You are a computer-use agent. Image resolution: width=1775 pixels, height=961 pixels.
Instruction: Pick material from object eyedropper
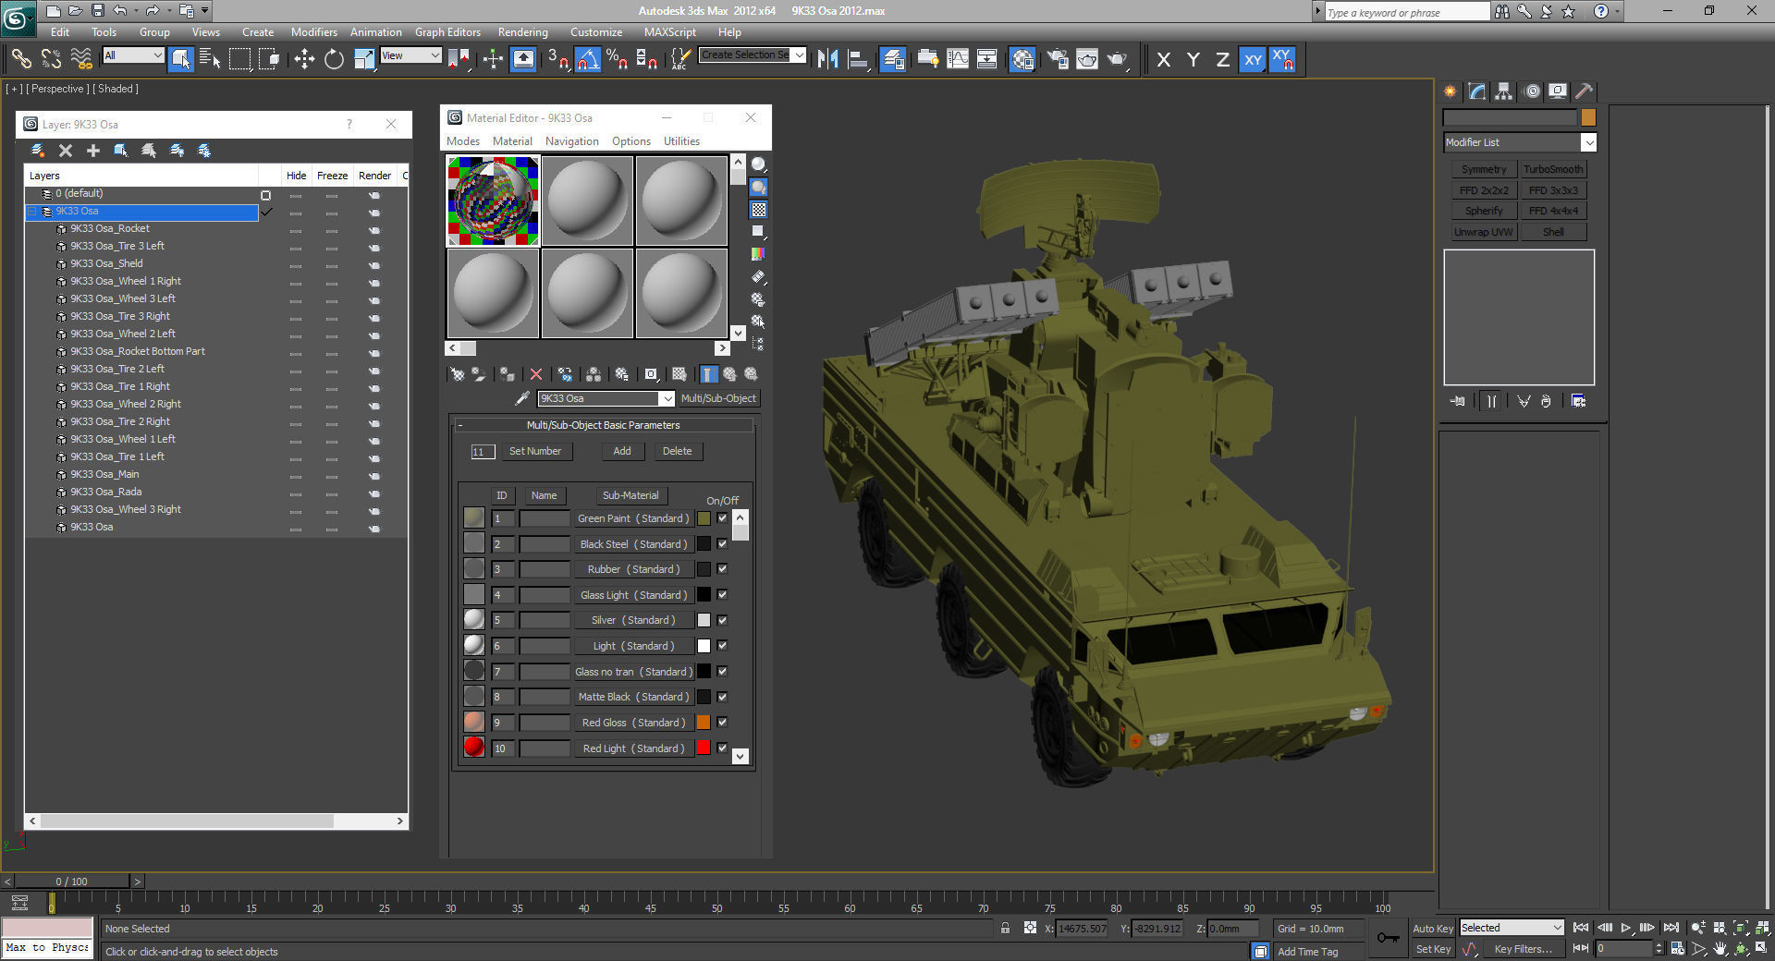pyautogui.click(x=522, y=398)
